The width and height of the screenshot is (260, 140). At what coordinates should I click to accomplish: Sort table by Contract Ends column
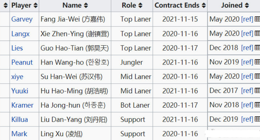pos(204,5)
